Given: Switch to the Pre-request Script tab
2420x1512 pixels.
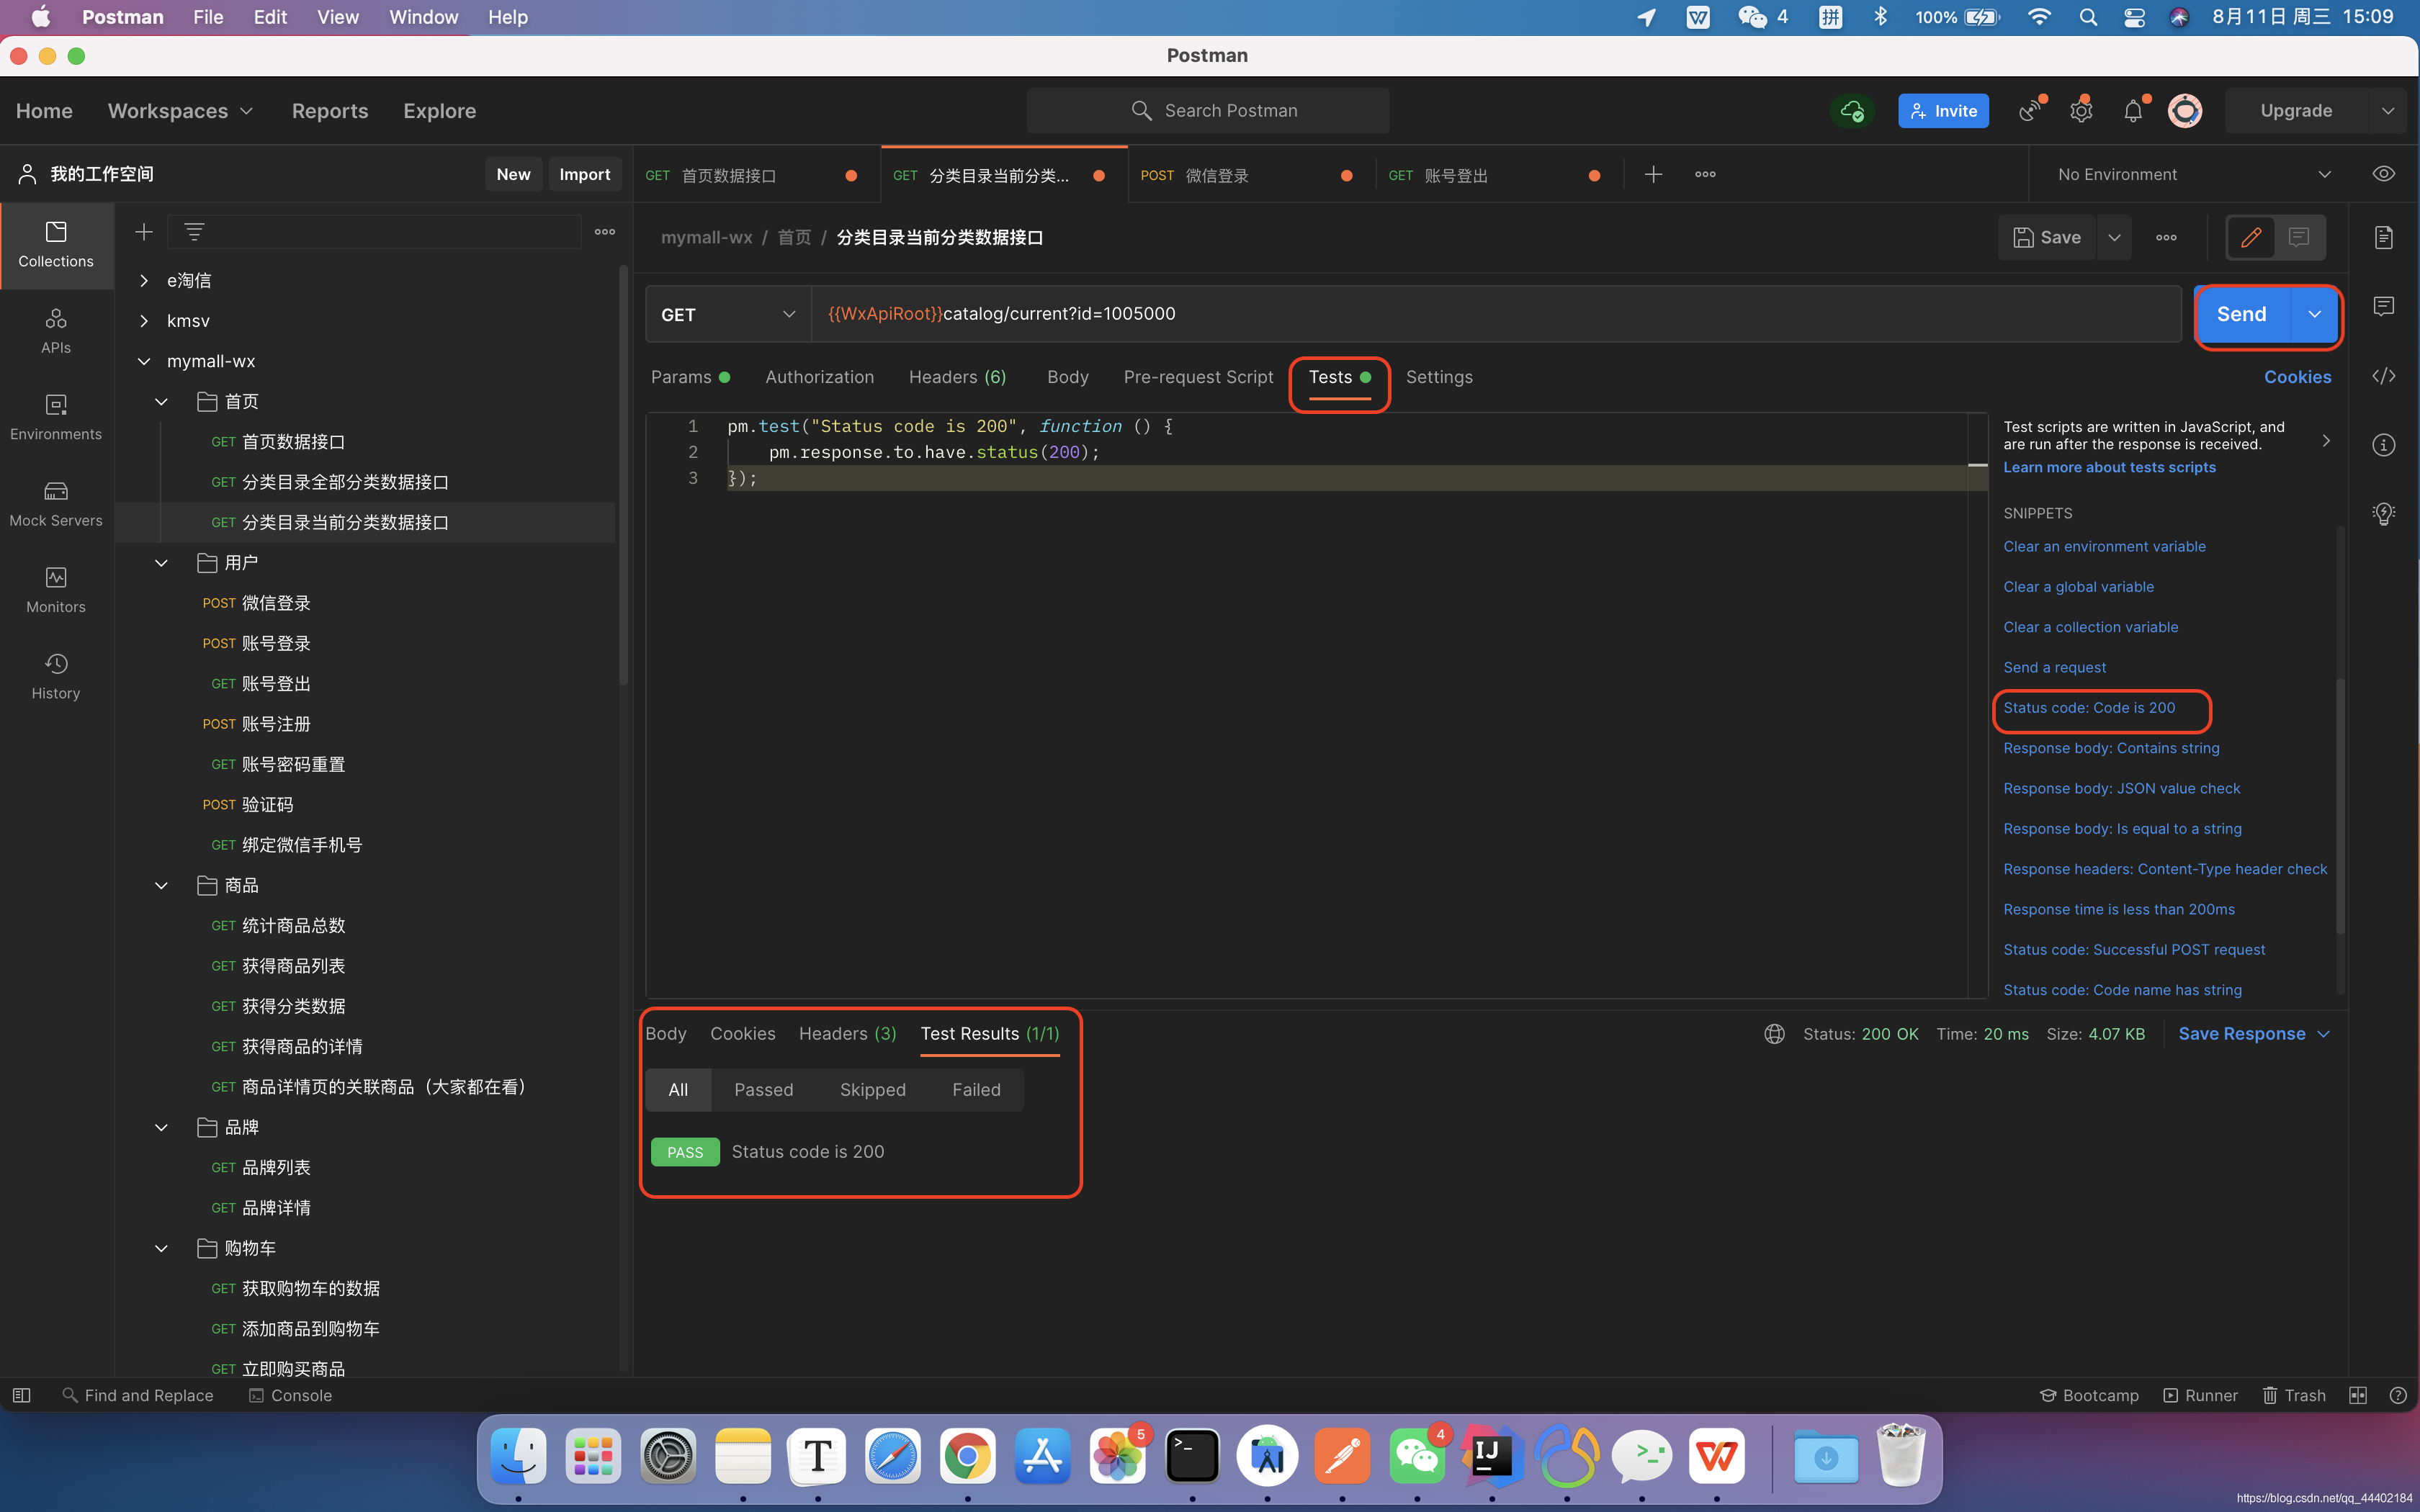Looking at the screenshot, I should tap(1198, 377).
